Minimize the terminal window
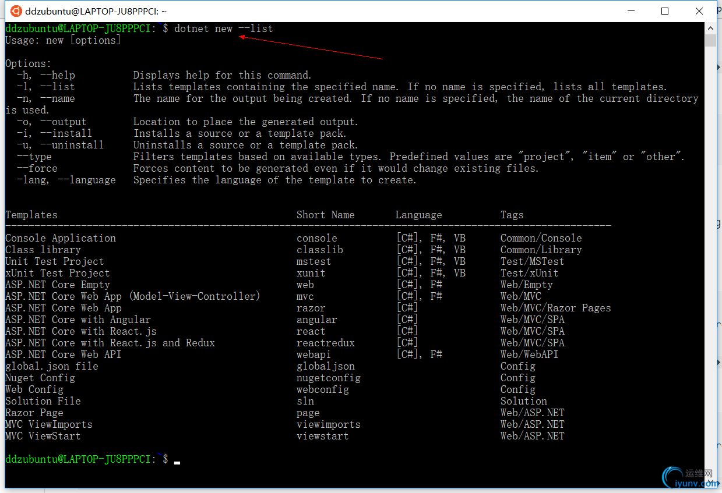722x493 pixels. click(631, 11)
